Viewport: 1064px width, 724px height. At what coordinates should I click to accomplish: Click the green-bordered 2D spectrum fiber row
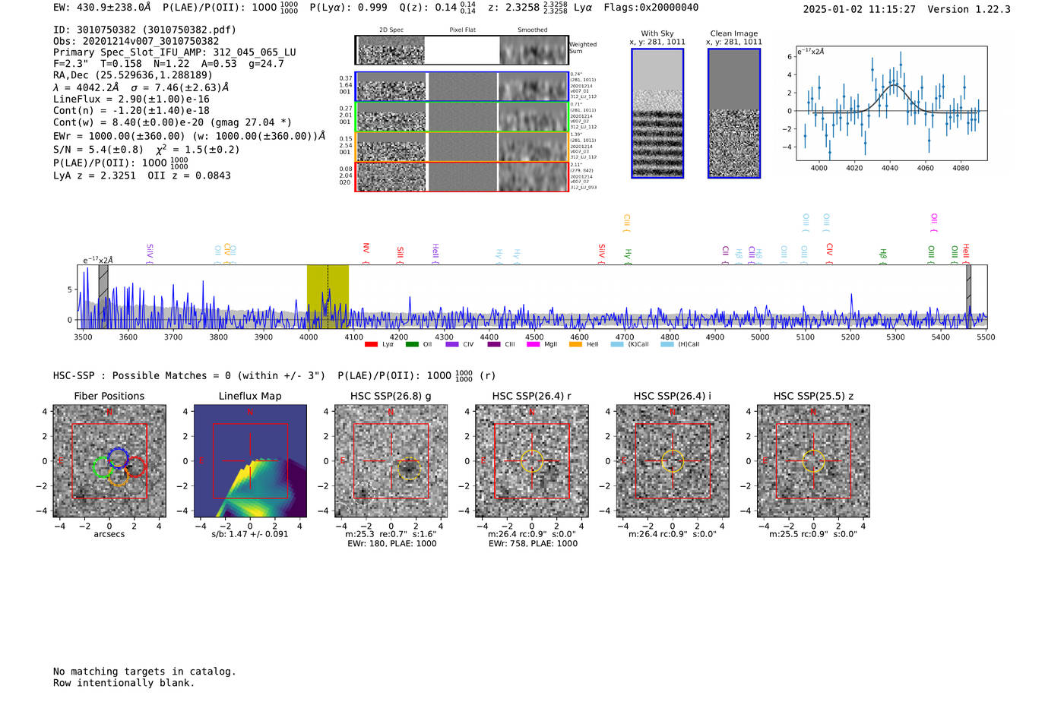[x=462, y=117]
